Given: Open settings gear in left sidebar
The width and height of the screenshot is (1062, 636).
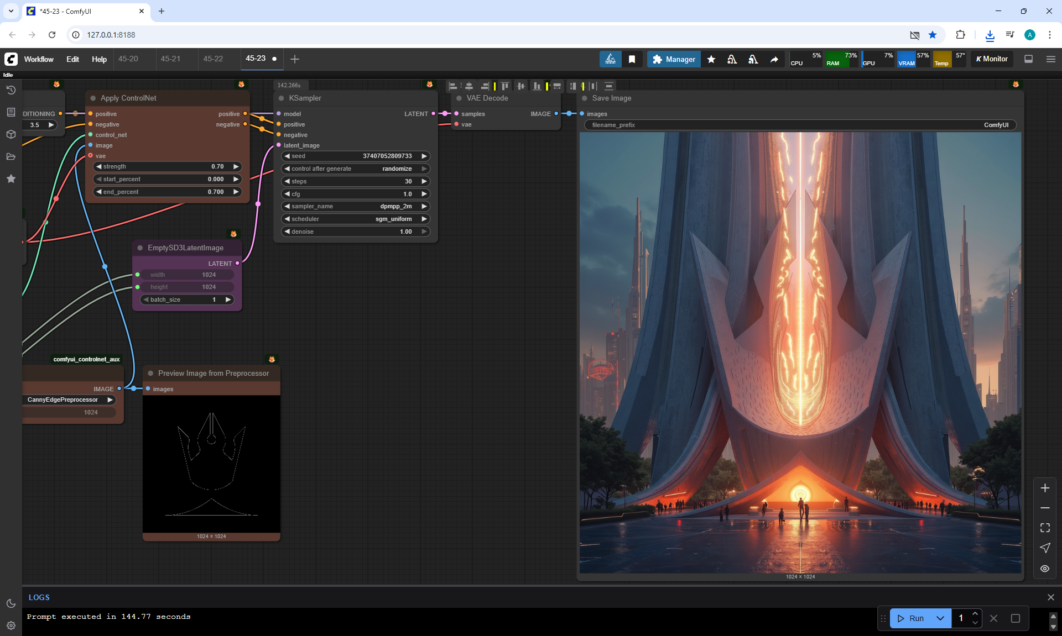Looking at the screenshot, I should click(11, 626).
